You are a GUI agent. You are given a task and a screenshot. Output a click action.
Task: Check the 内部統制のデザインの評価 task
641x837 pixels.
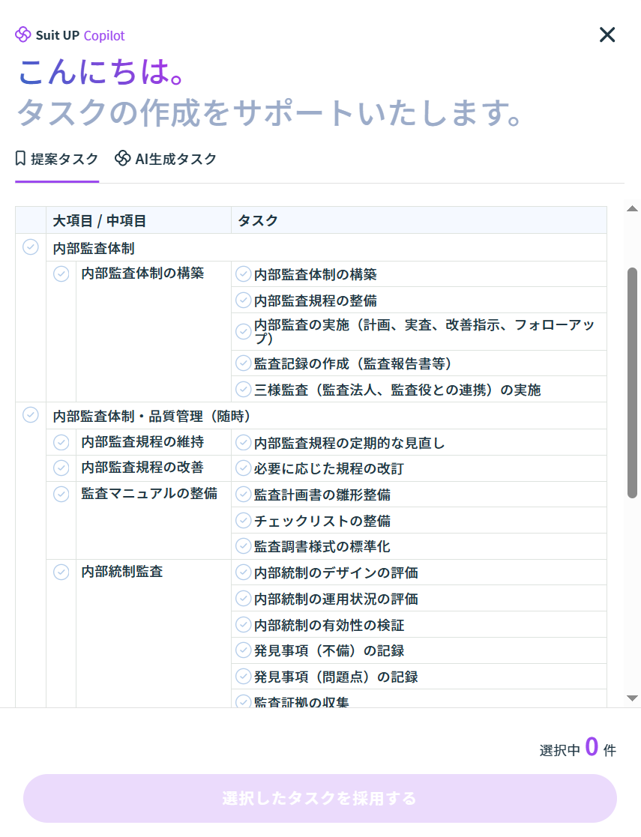point(243,572)
